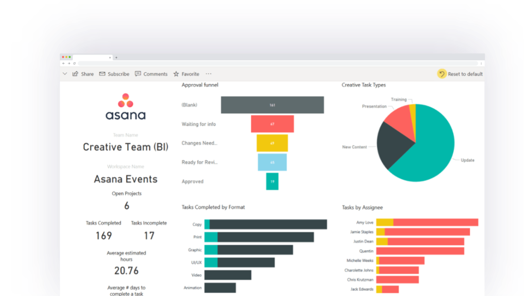The width and height of the screenshot is (524, 296).
Task: Click the Video bar in format chart
Action: [228, 275]
